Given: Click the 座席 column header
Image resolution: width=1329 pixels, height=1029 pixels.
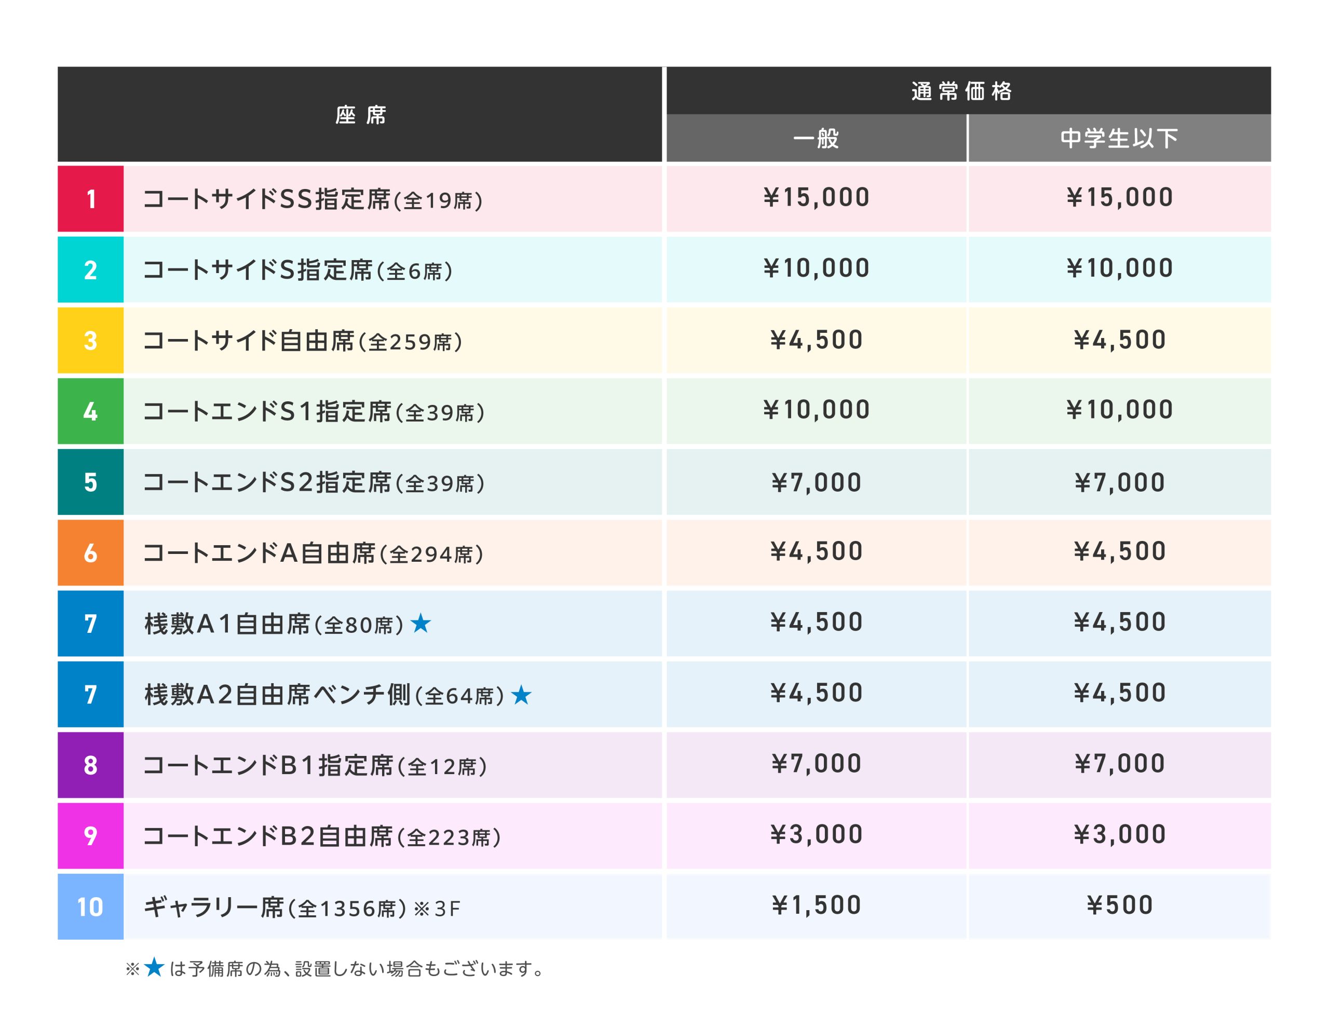Looking at the screenshot, I should (x=360, y=114).
